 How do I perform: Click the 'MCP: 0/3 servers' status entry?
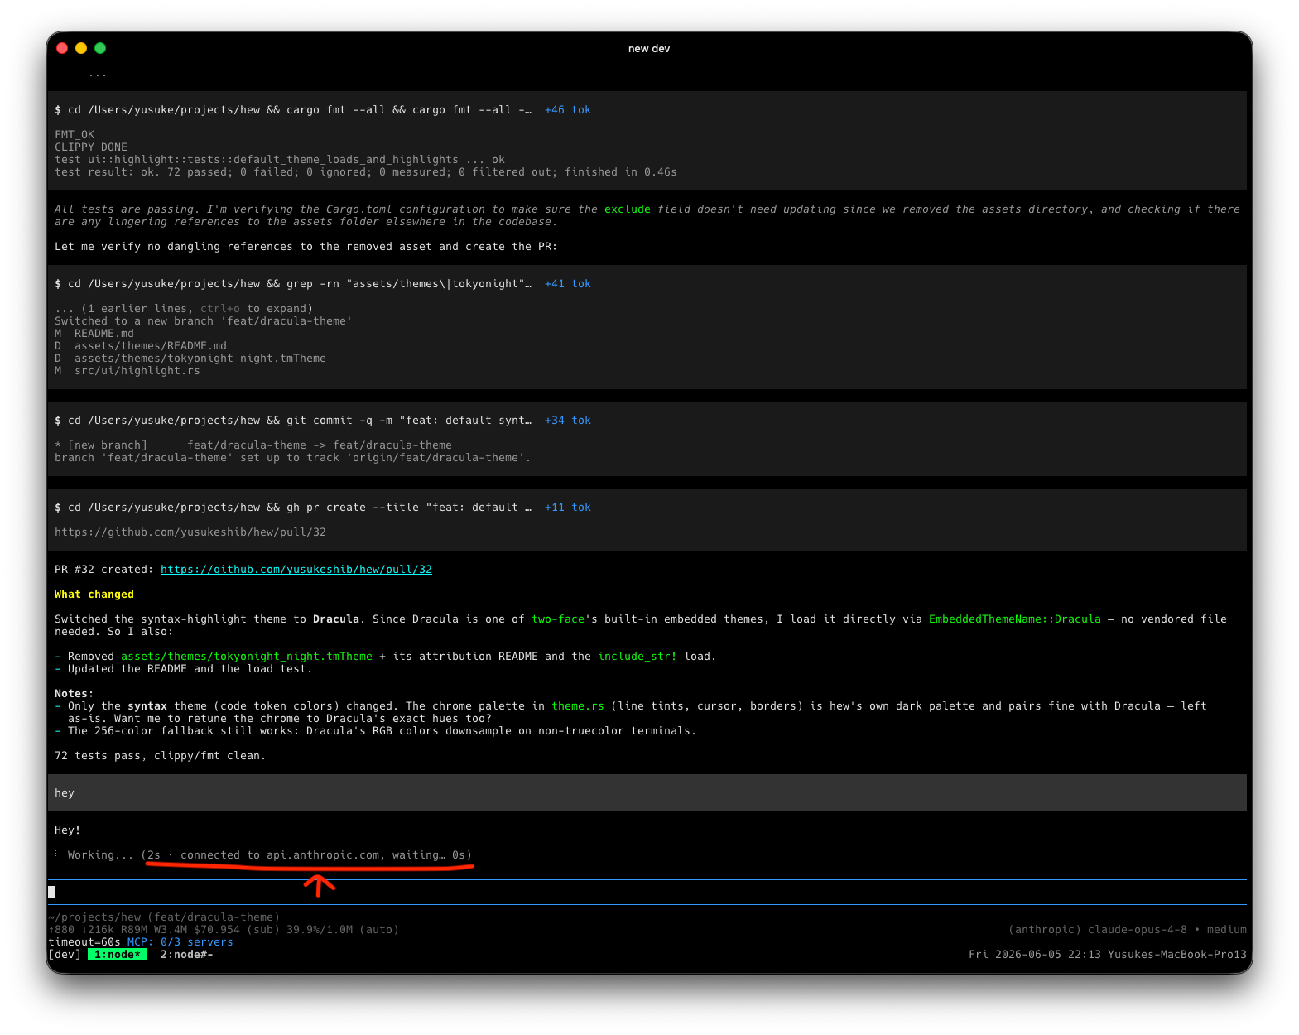[x=180, y=942]
